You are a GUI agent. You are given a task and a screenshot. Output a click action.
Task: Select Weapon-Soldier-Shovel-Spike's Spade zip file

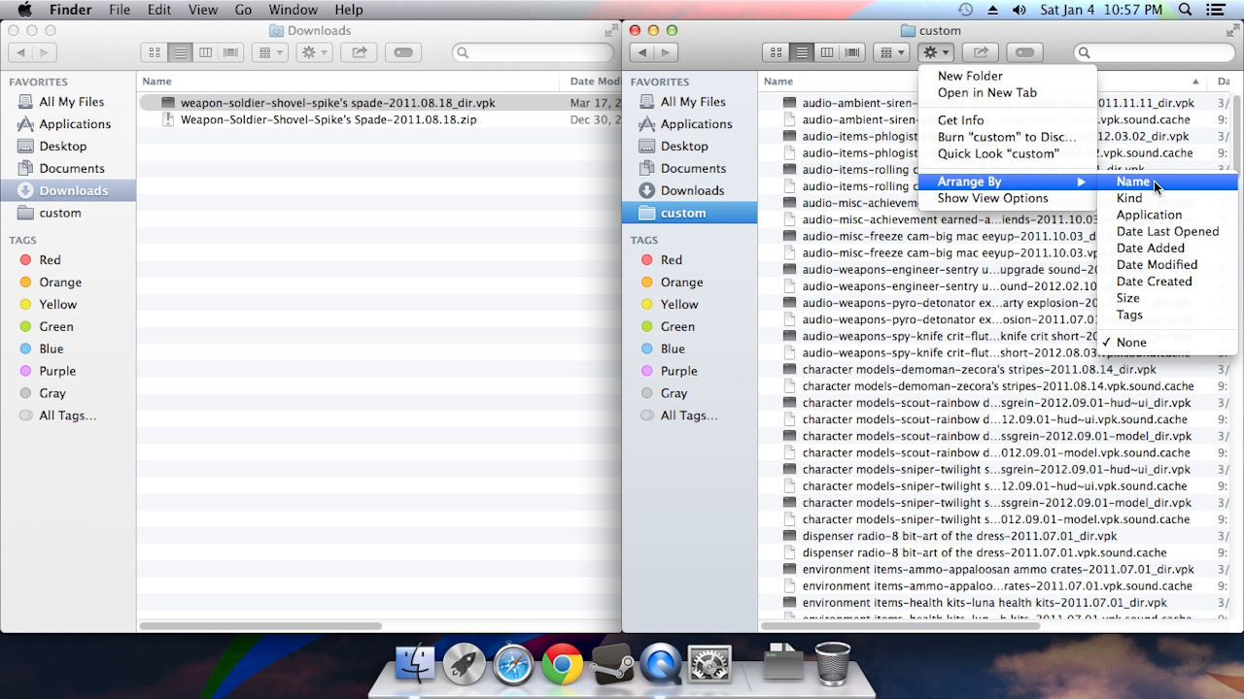379,119
